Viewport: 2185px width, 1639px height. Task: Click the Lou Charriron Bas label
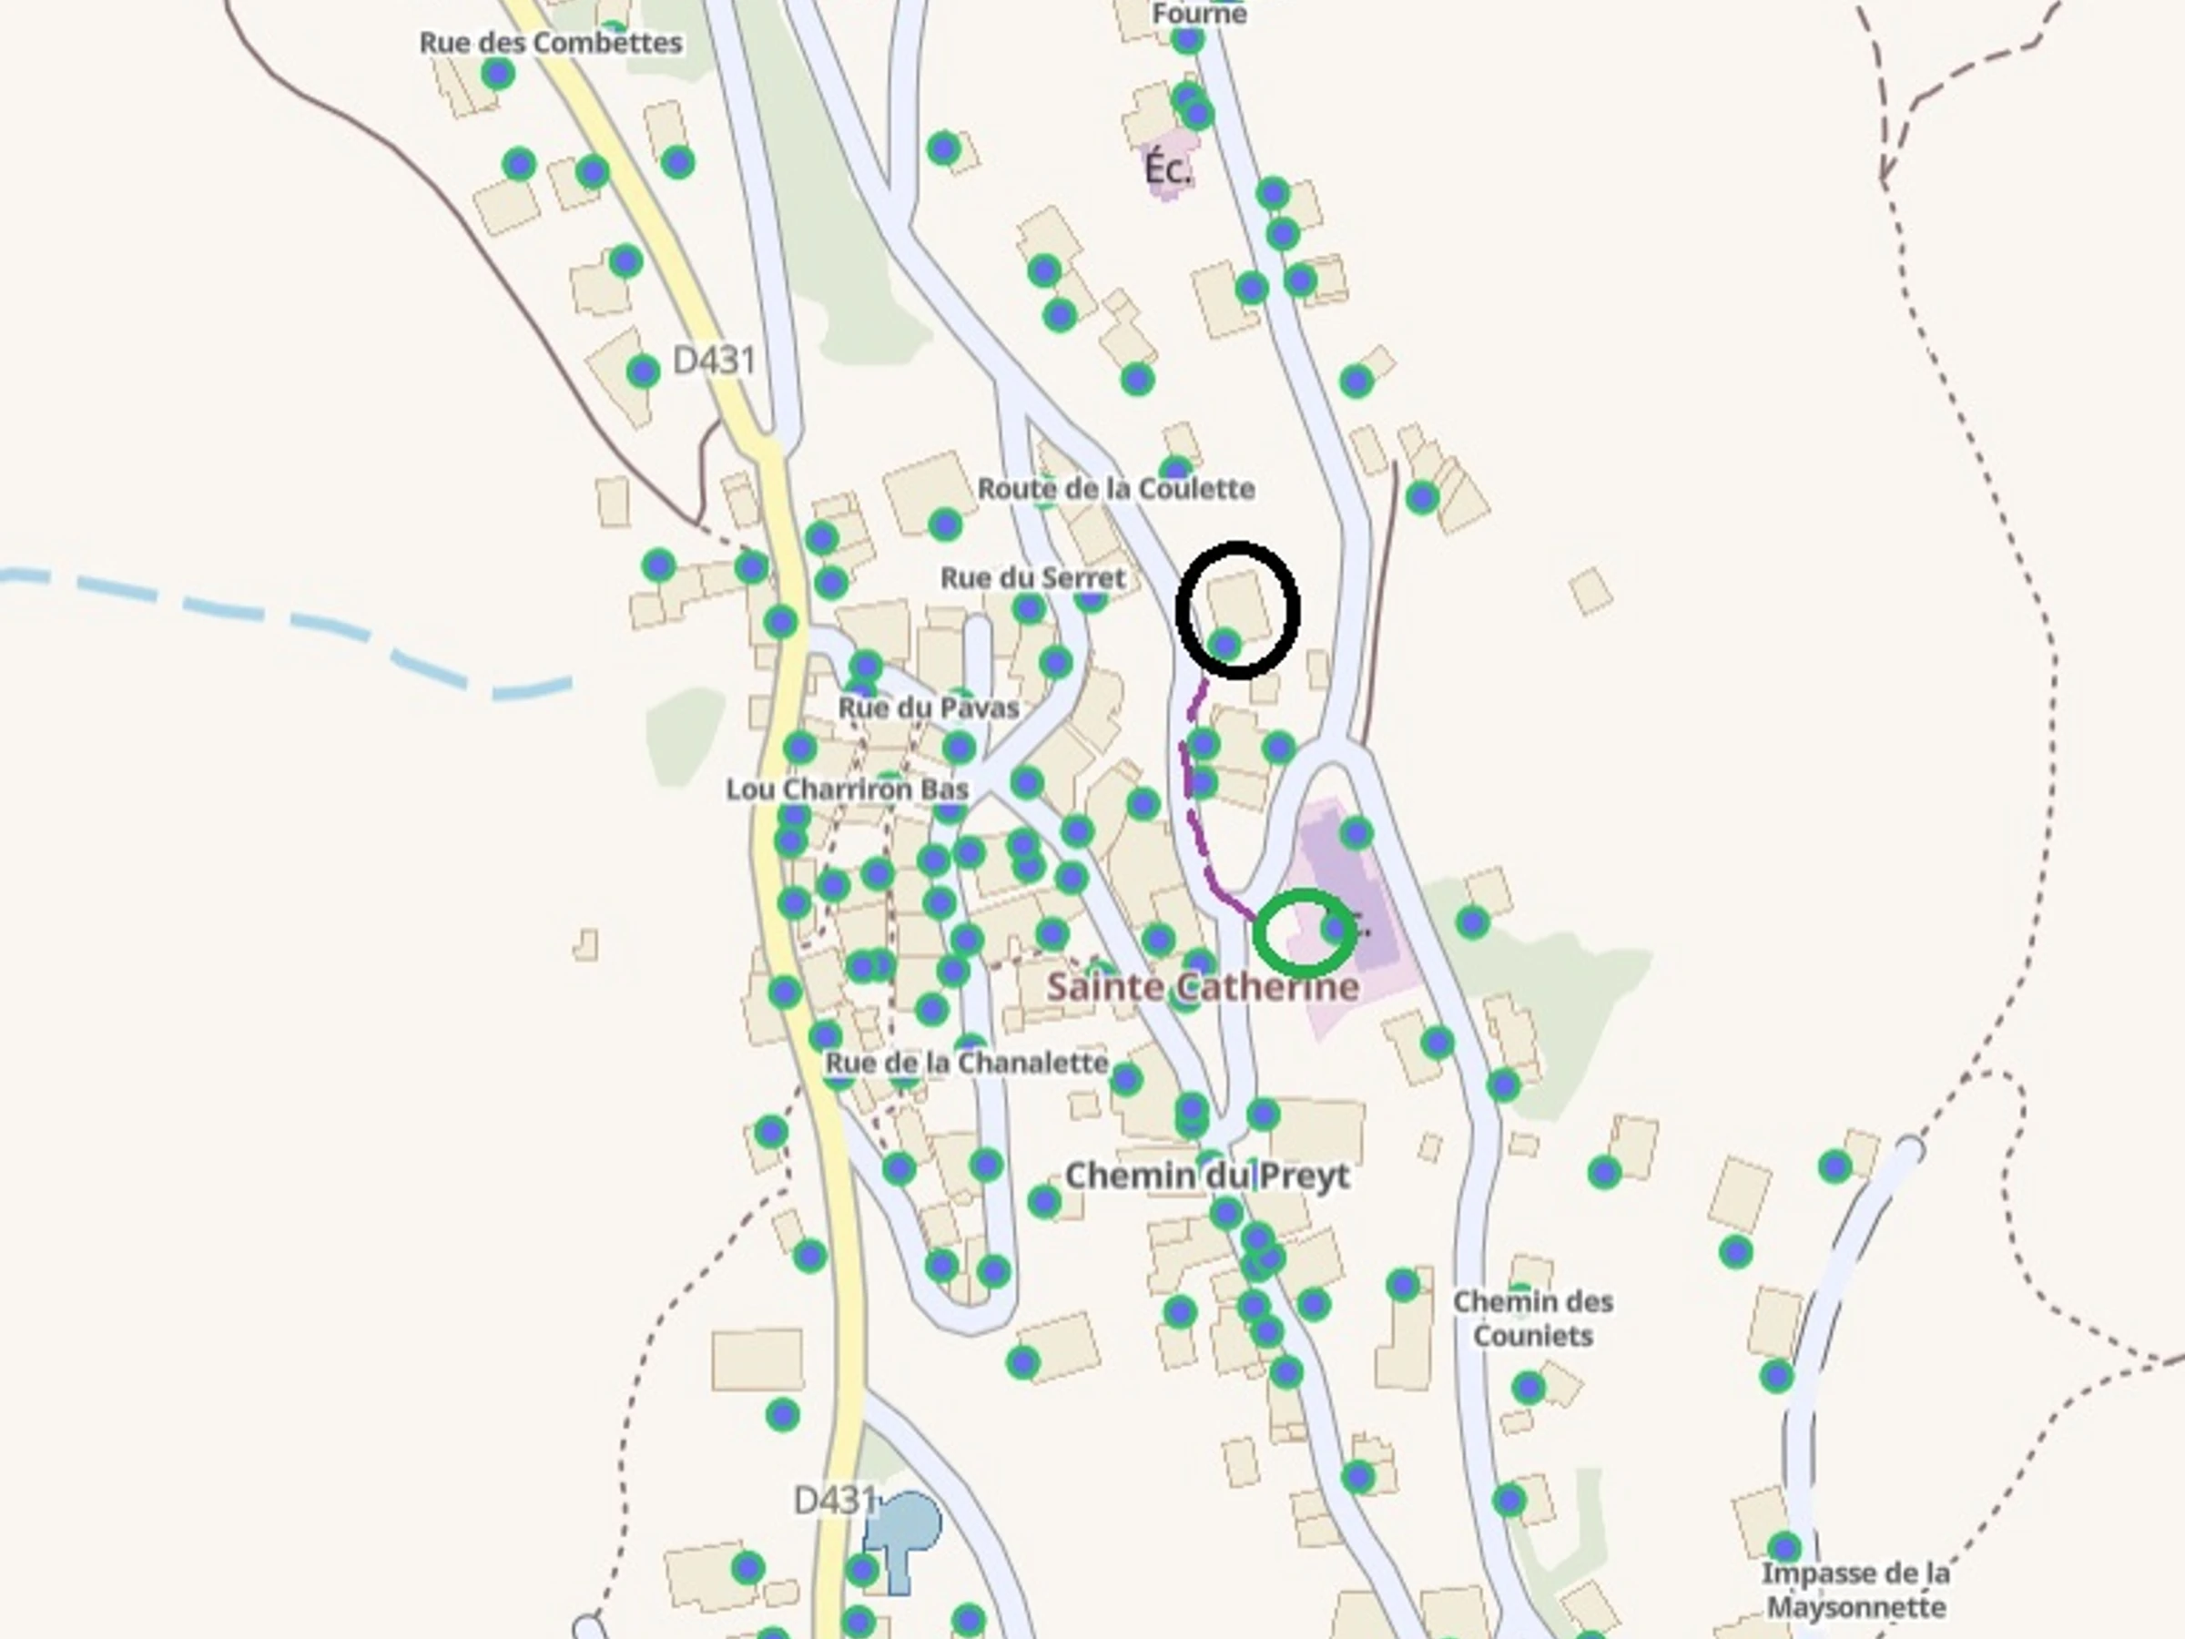tap(848, 789)
